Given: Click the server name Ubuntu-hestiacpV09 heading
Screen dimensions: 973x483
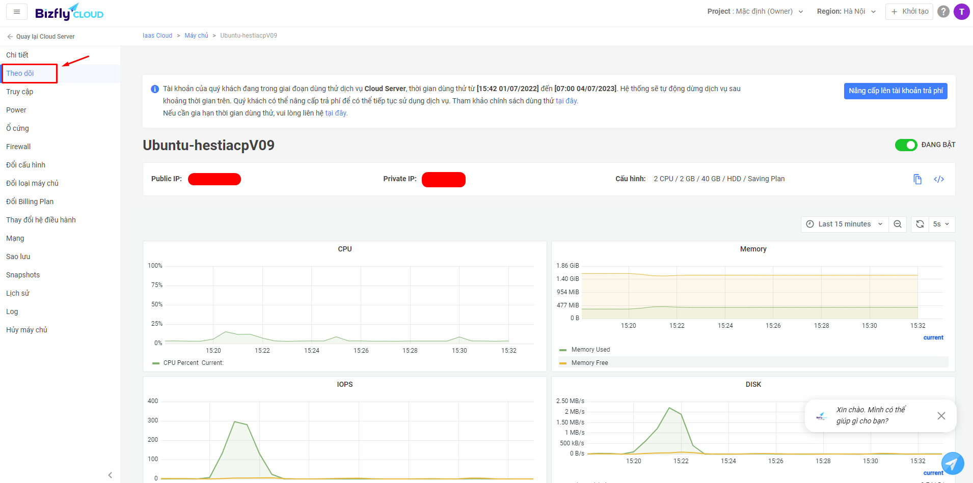Looking at the screenshot, I should 208,146.
